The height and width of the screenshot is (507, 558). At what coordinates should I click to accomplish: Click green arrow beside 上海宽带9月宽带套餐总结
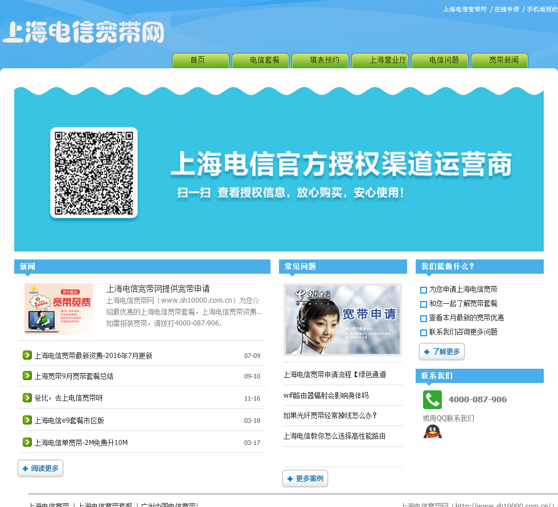click(27, 376)
